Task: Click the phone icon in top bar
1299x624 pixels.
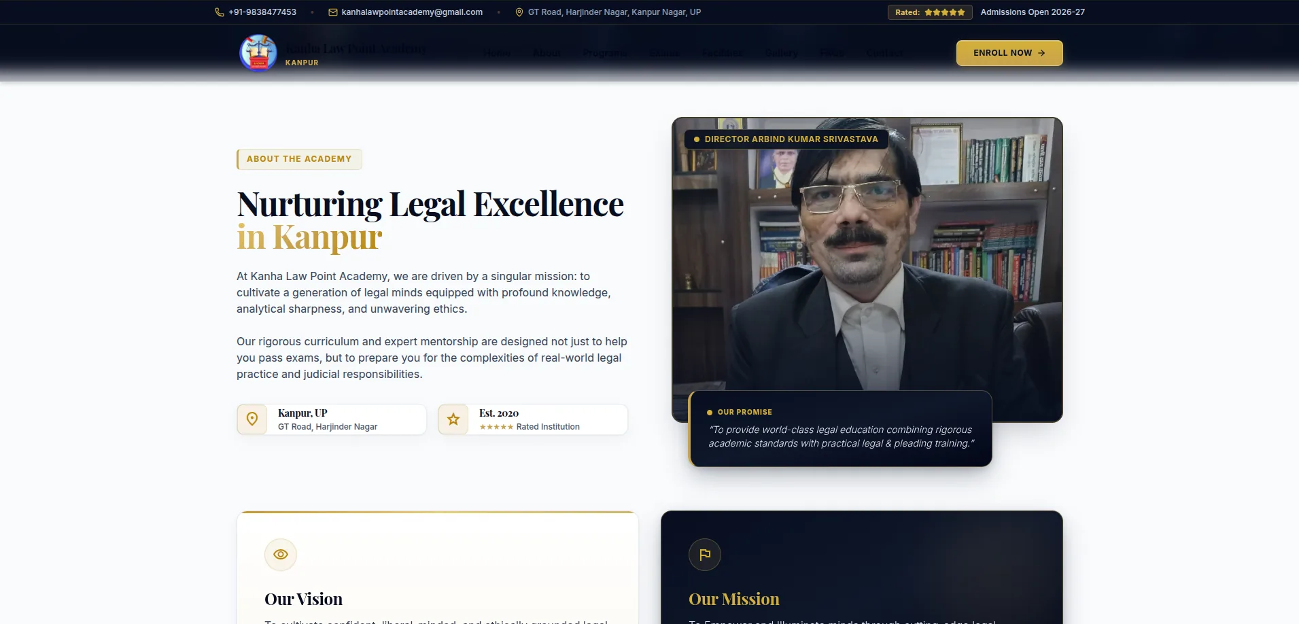Action: pyautogui.click(x=220, y=12)
